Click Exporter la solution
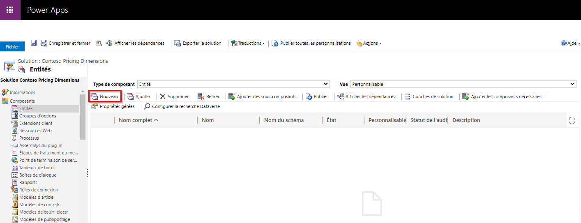 tap(198, 43)
